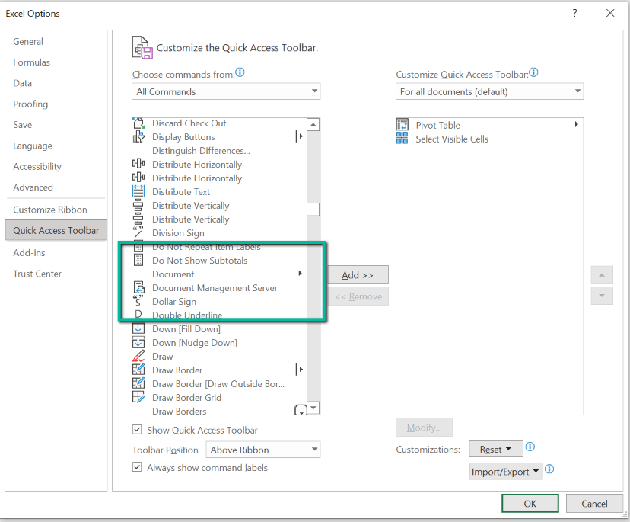630x522 pixels.
Task: Open the Reset dropdown button
Action: [x=496, y=449]
